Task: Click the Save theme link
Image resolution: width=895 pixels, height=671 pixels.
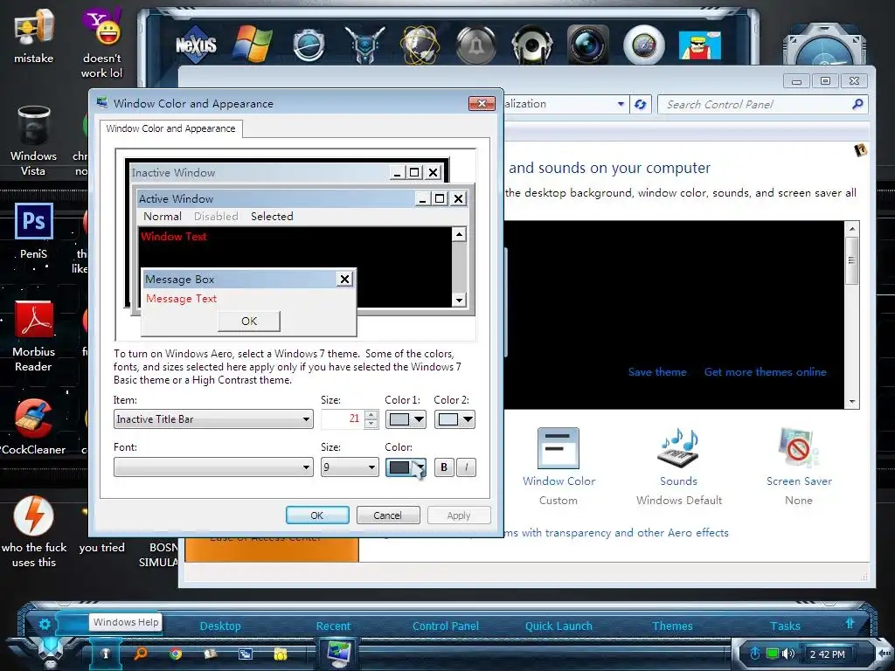Action: click(657, 372)
